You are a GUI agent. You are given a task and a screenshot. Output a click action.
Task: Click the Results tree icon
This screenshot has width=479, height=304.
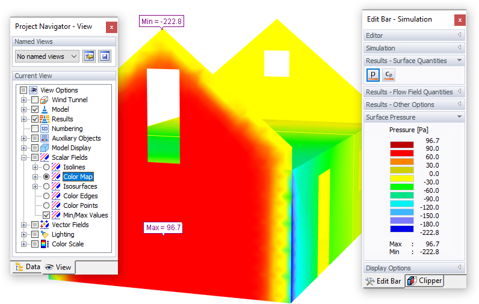point(45,119)
